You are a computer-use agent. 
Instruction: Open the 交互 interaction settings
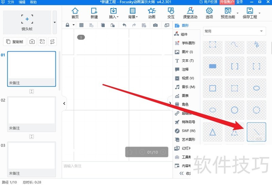(171, 13)
